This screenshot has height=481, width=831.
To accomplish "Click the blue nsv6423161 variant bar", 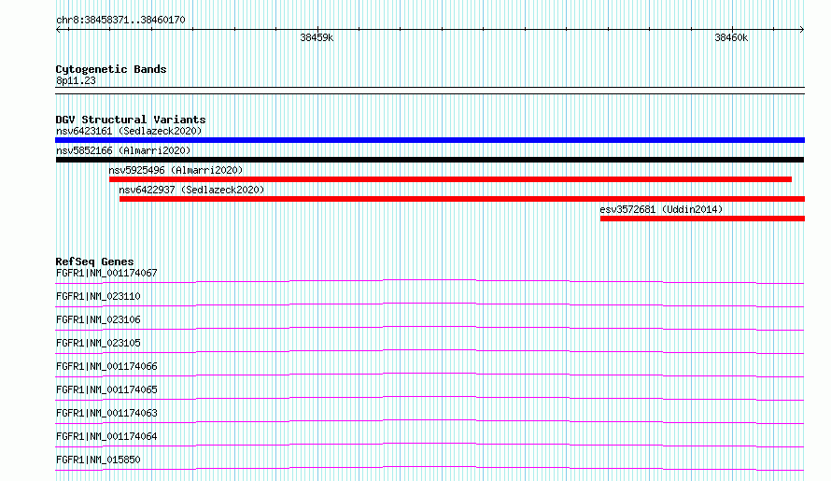I will click(x=430, y=140).
